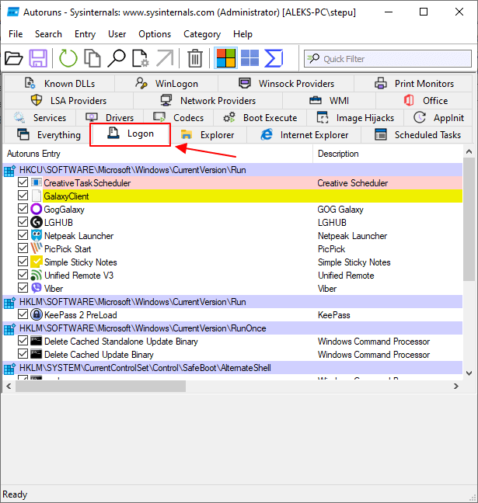
Task: Click the CreativeTaskScheduler entry icon
Action: 37,182
